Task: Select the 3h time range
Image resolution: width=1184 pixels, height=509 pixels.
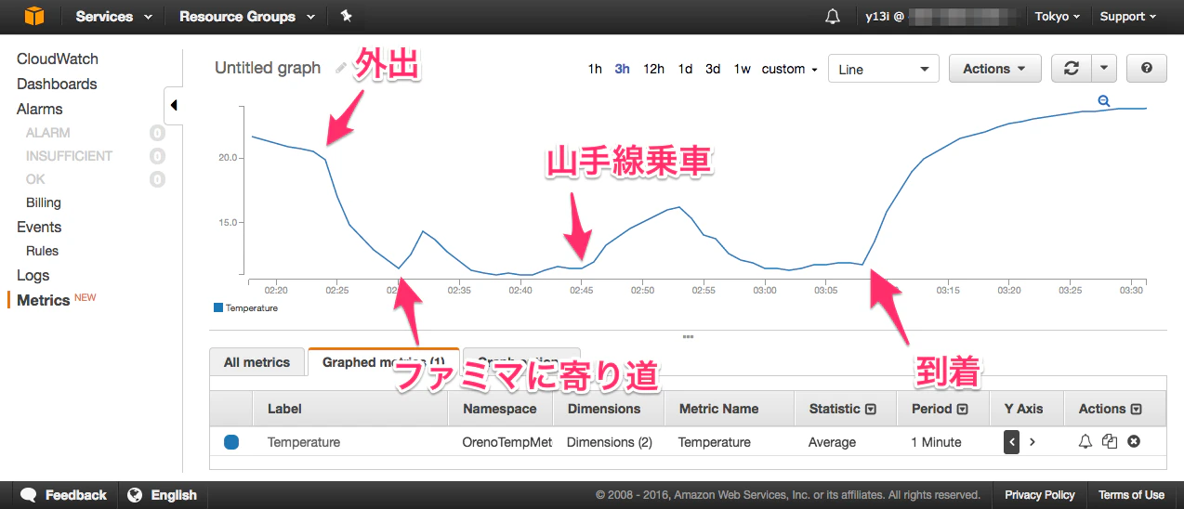Action: 623,69
